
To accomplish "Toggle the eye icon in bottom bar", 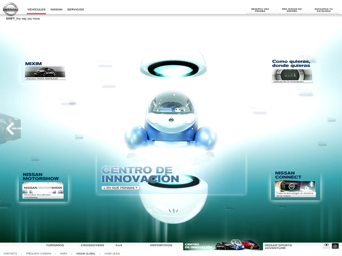I will click(x=326, y=245).
